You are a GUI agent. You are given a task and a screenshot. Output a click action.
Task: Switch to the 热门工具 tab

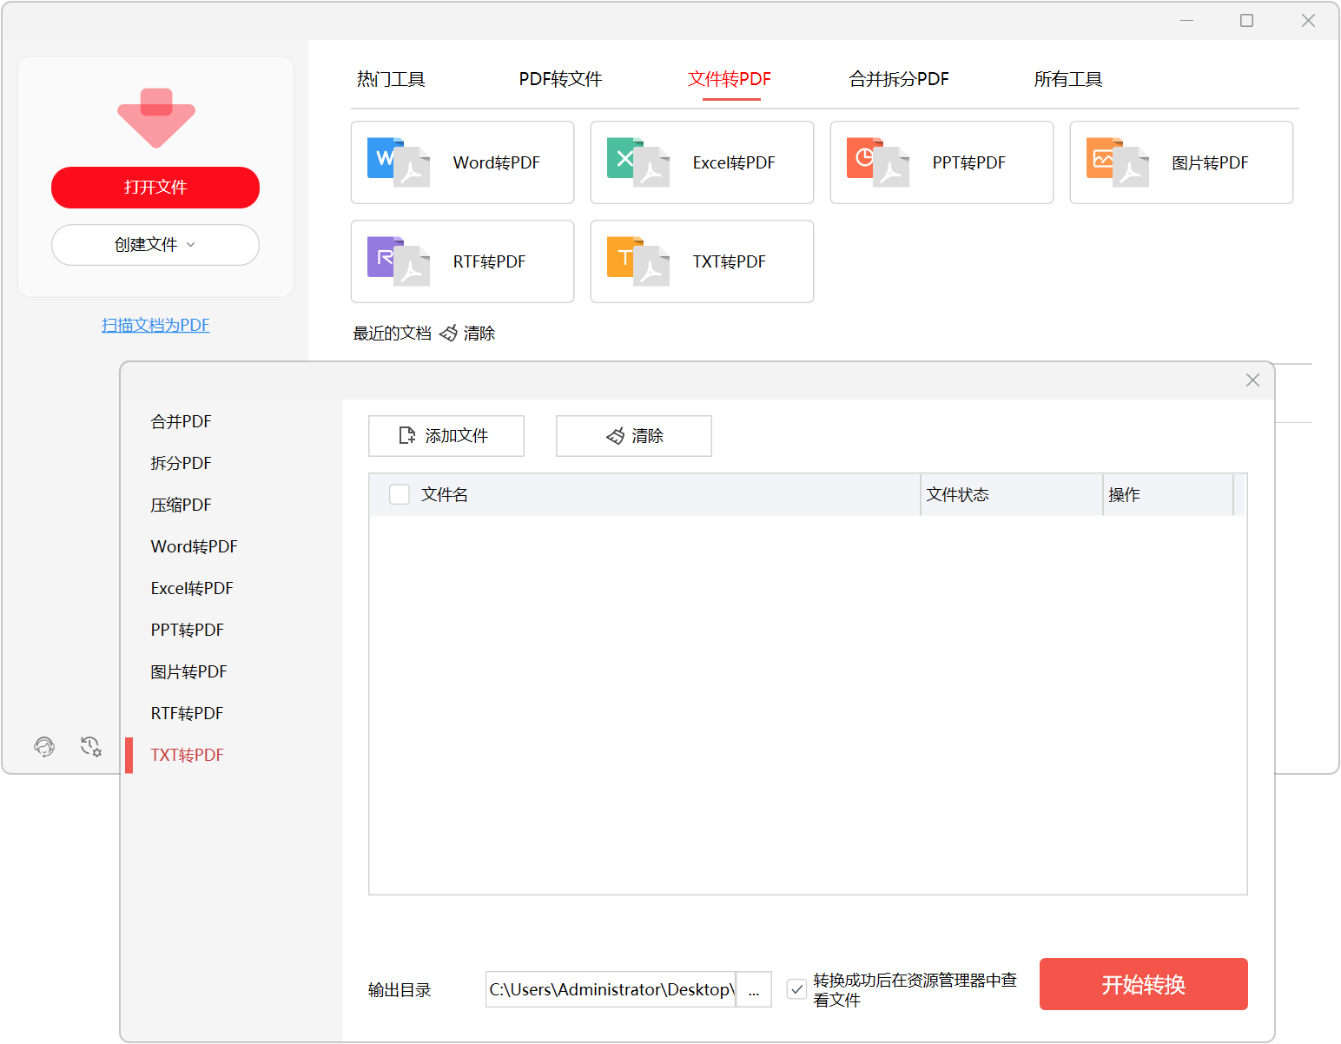click(x=391, y=80)
